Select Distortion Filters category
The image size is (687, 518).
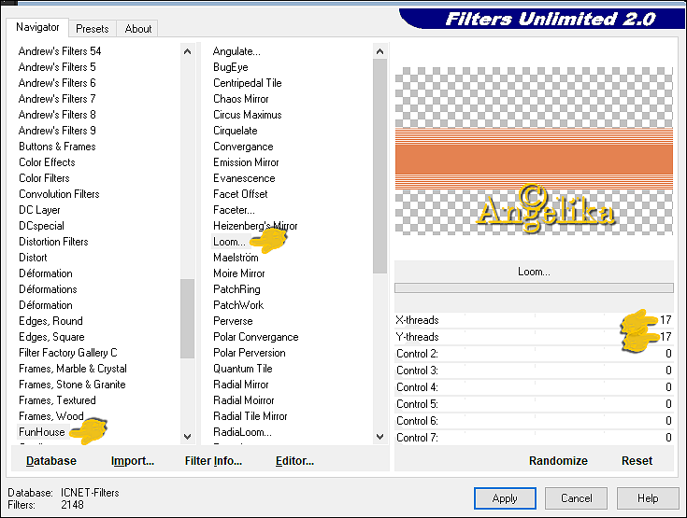[53, 242]
